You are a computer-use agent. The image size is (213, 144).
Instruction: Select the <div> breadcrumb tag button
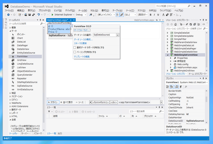pos(114,102)
